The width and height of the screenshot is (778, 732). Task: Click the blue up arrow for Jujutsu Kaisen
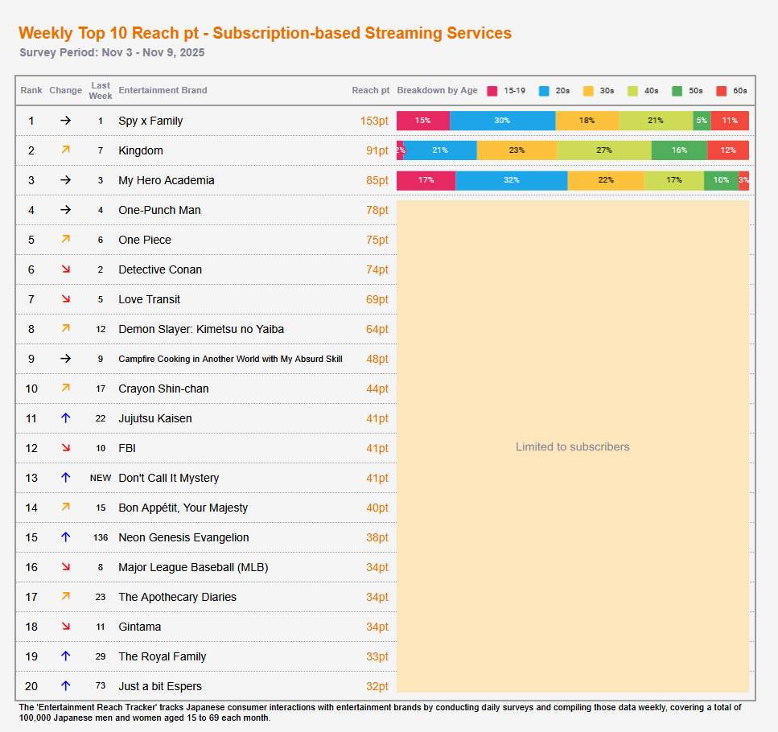(x=65, y=418)
